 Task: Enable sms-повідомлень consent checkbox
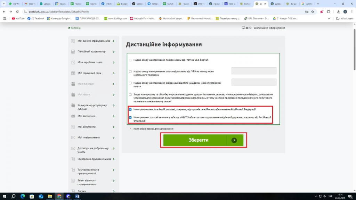[130, 72]
